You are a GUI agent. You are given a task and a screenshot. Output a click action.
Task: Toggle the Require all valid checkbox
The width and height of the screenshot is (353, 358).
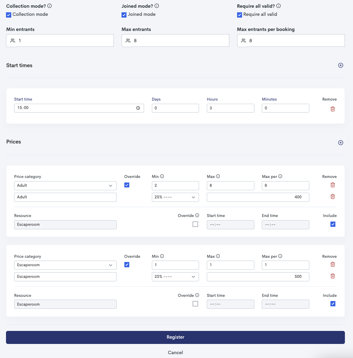point(240,15)
